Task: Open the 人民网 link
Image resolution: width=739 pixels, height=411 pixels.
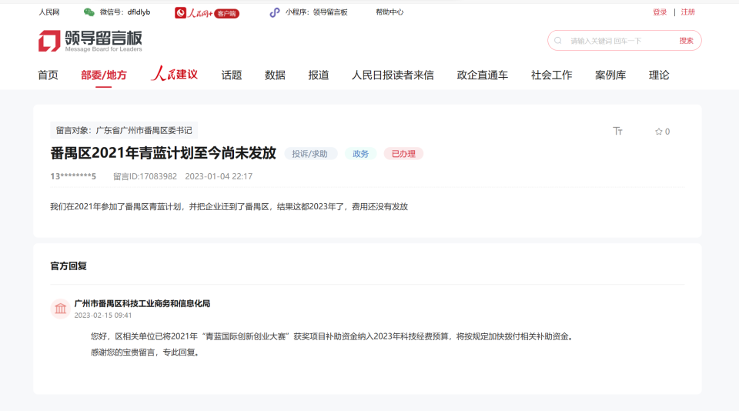Action: click(x=49, y=12)
